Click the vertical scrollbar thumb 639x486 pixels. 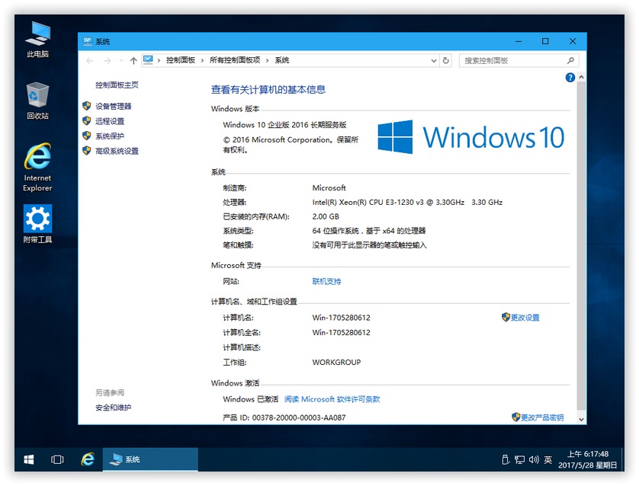click(x=582, y=245)
